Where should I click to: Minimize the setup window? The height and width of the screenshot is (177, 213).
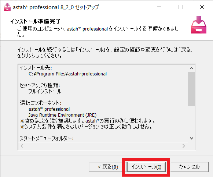(159, 7)
